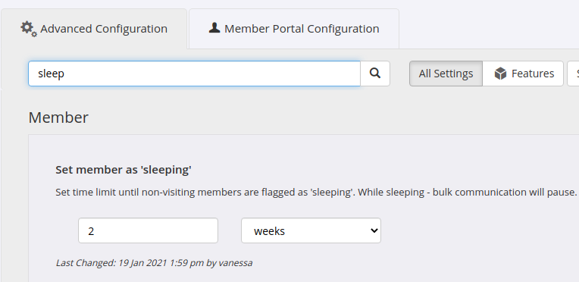
Task: Filter settings by Features
Action: 523,74
